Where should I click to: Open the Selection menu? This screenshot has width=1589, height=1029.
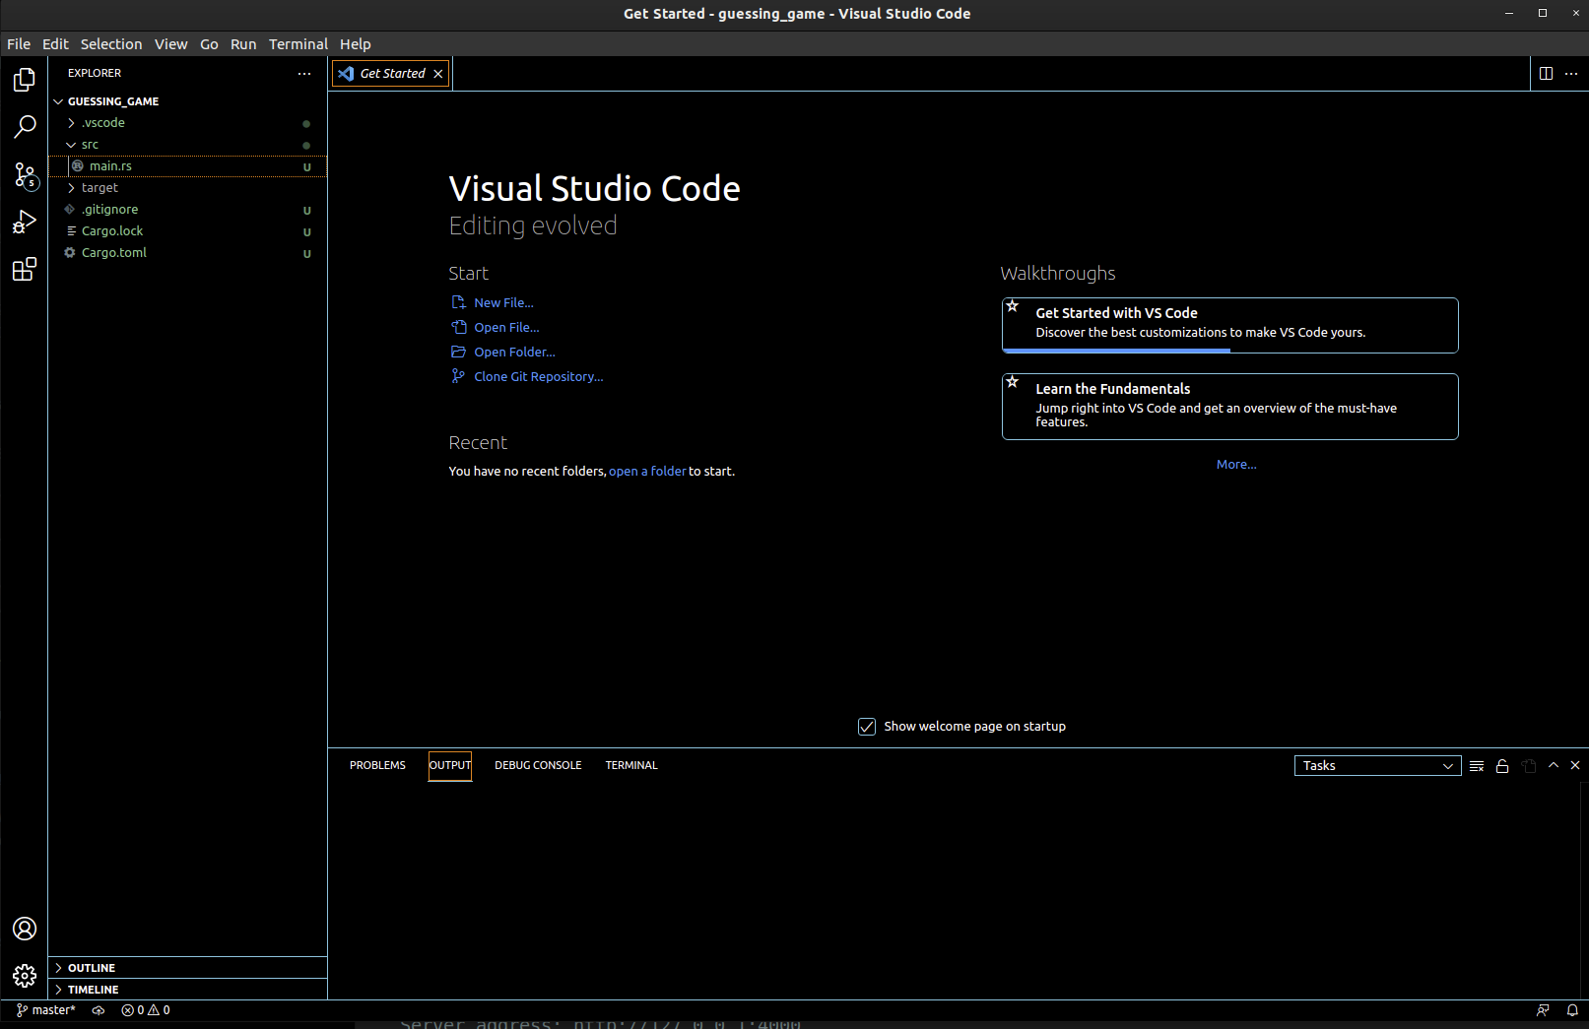coord(111,44)
